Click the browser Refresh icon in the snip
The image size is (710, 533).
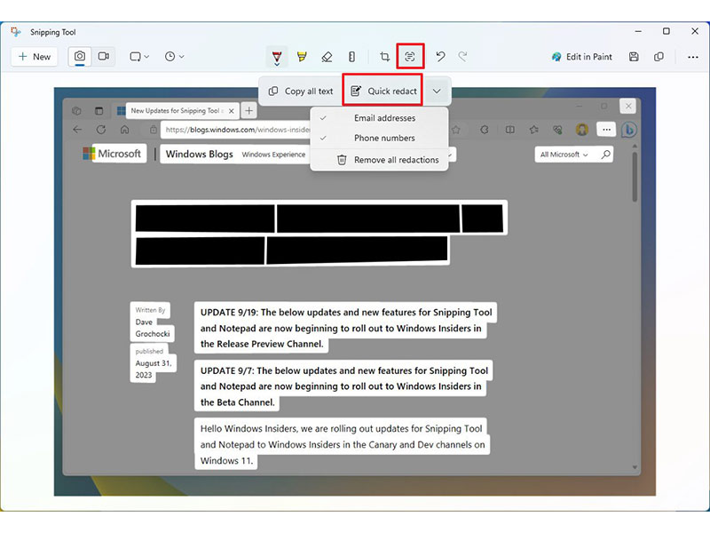point(101,130)
